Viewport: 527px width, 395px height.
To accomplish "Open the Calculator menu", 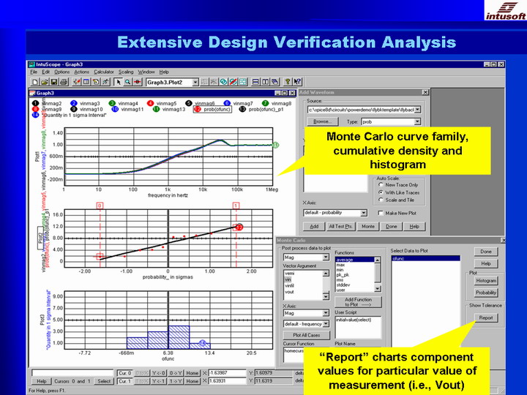I will tap(104, 72).
